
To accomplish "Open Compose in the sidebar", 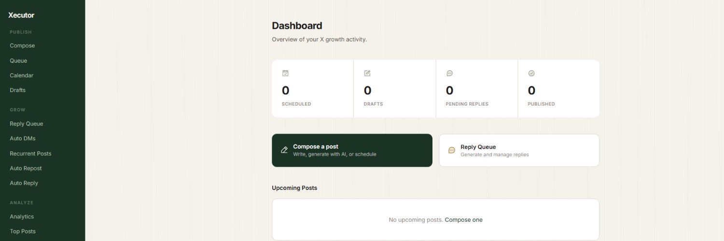I will (22, 46).
